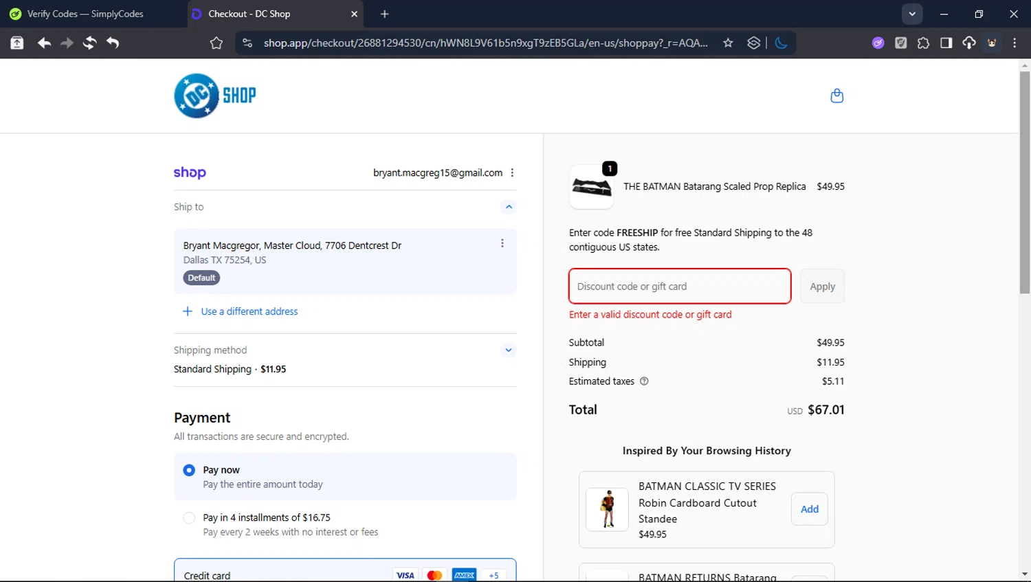Switch to Verify Codes SimplyCodes tab

coord(93,14)
